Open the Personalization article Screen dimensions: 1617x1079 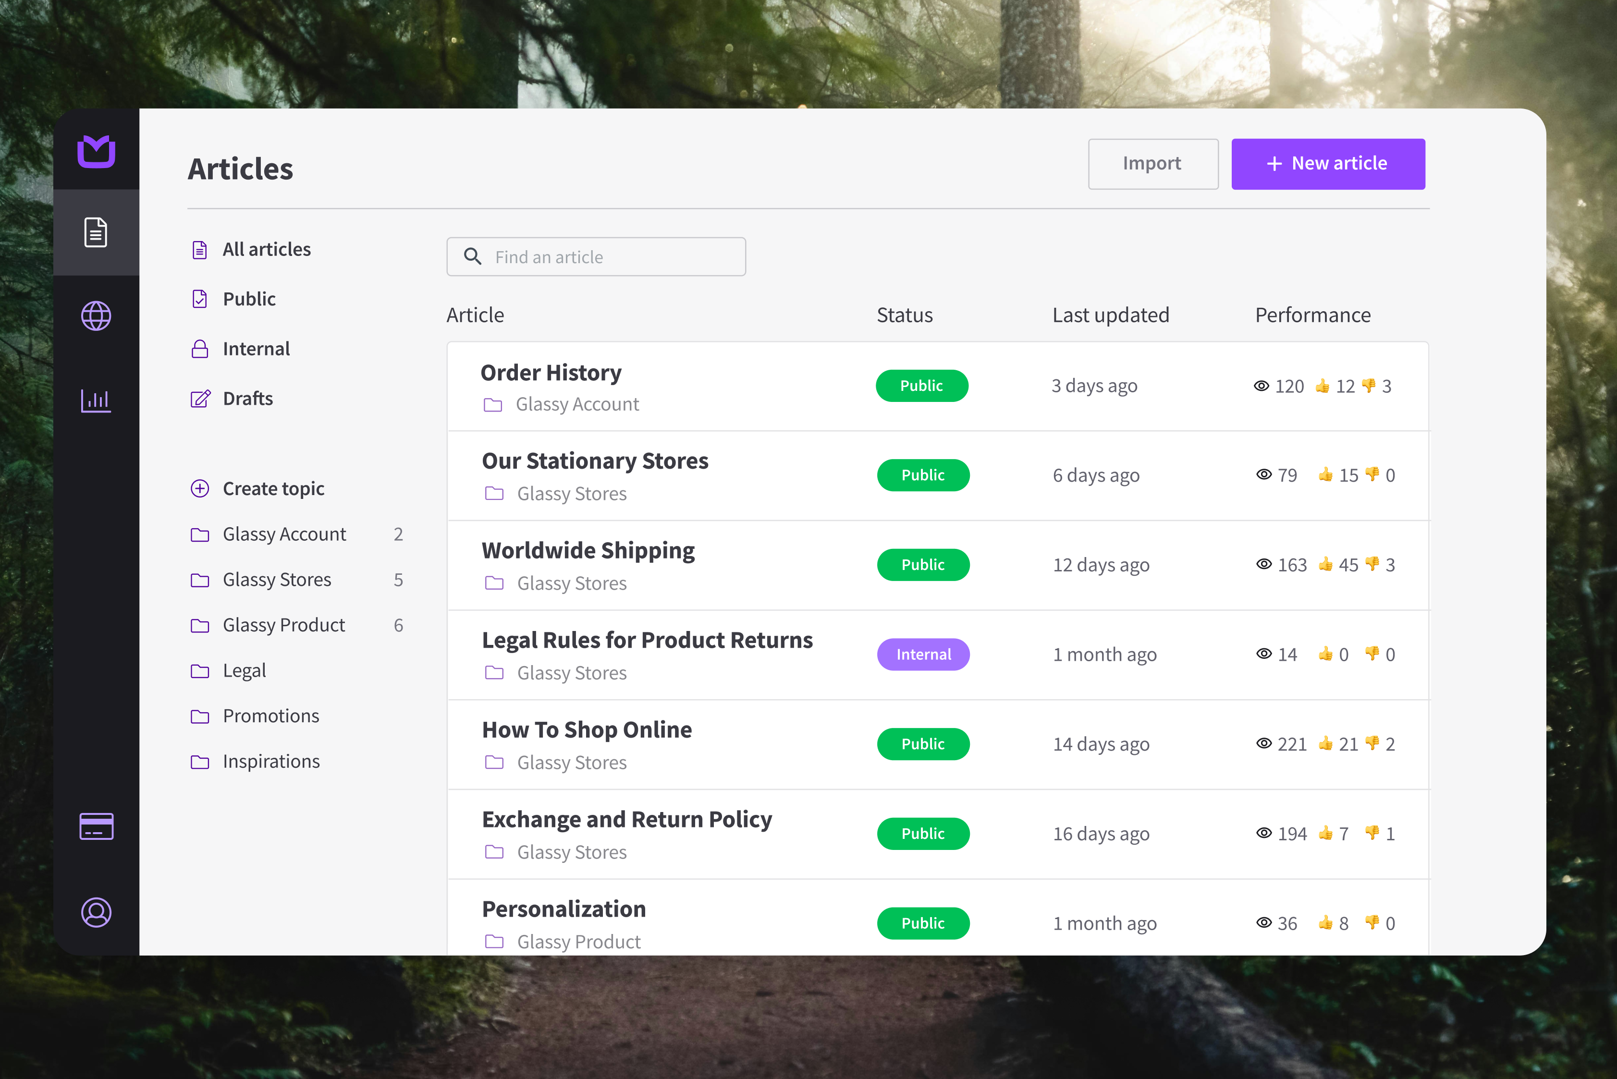point(564,909)
